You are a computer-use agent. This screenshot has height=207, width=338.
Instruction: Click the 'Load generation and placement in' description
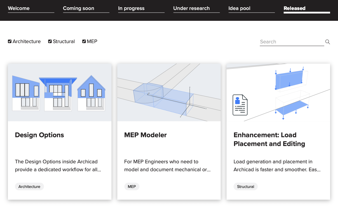[277, 166]
